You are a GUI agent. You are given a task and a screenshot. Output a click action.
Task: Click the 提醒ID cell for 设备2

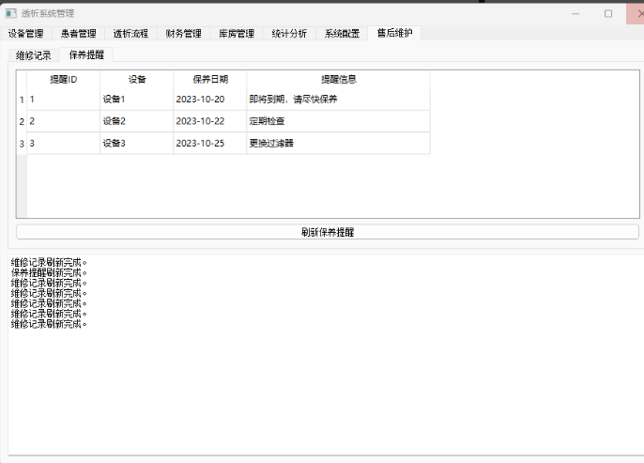[64, 121]
